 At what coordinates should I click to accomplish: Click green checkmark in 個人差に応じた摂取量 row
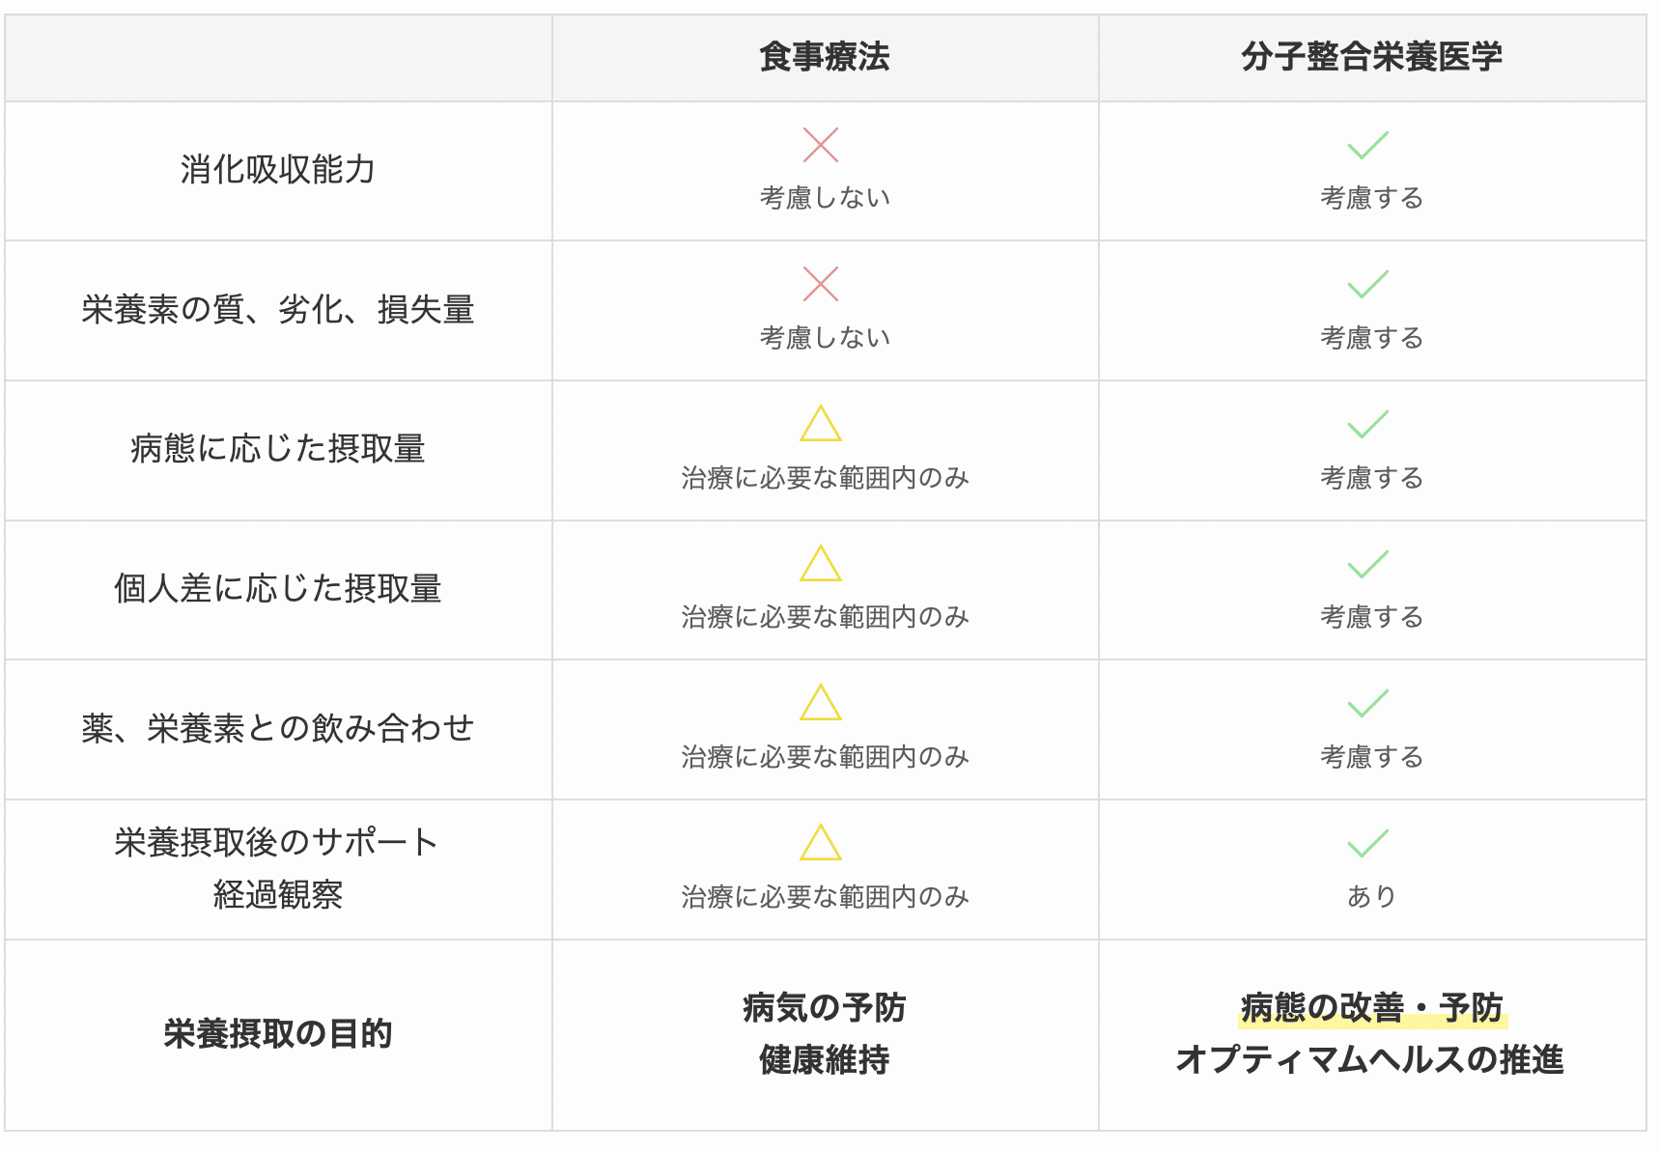[1367, 564]
